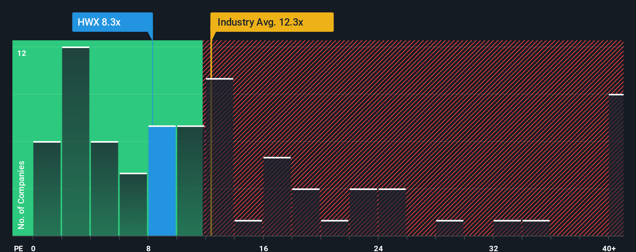Click the x-axis label 8
Image resolution: width=636 pixels, height=252 pixels.
149,248
